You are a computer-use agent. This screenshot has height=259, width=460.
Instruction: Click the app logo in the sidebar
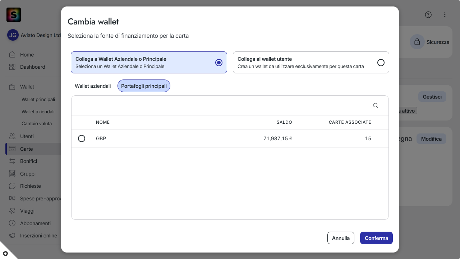14,15
